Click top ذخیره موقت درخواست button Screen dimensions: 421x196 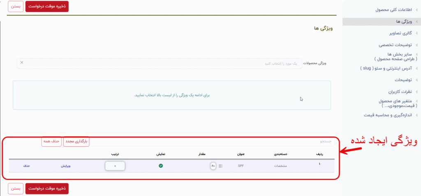pos(47,7)
